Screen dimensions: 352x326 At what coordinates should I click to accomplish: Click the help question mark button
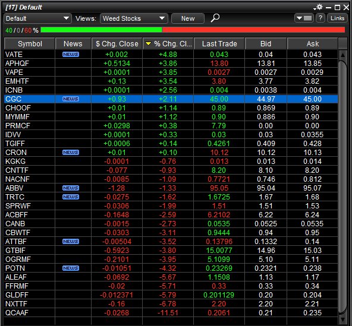[x=320, y=18]
